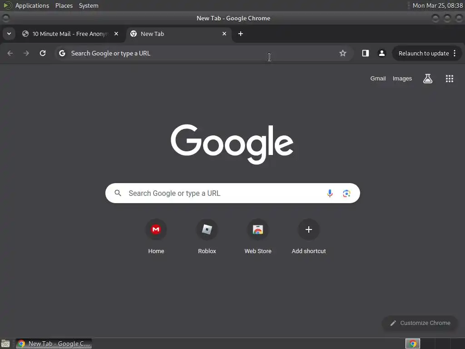Click the back navigation arrow

point(10,53)
